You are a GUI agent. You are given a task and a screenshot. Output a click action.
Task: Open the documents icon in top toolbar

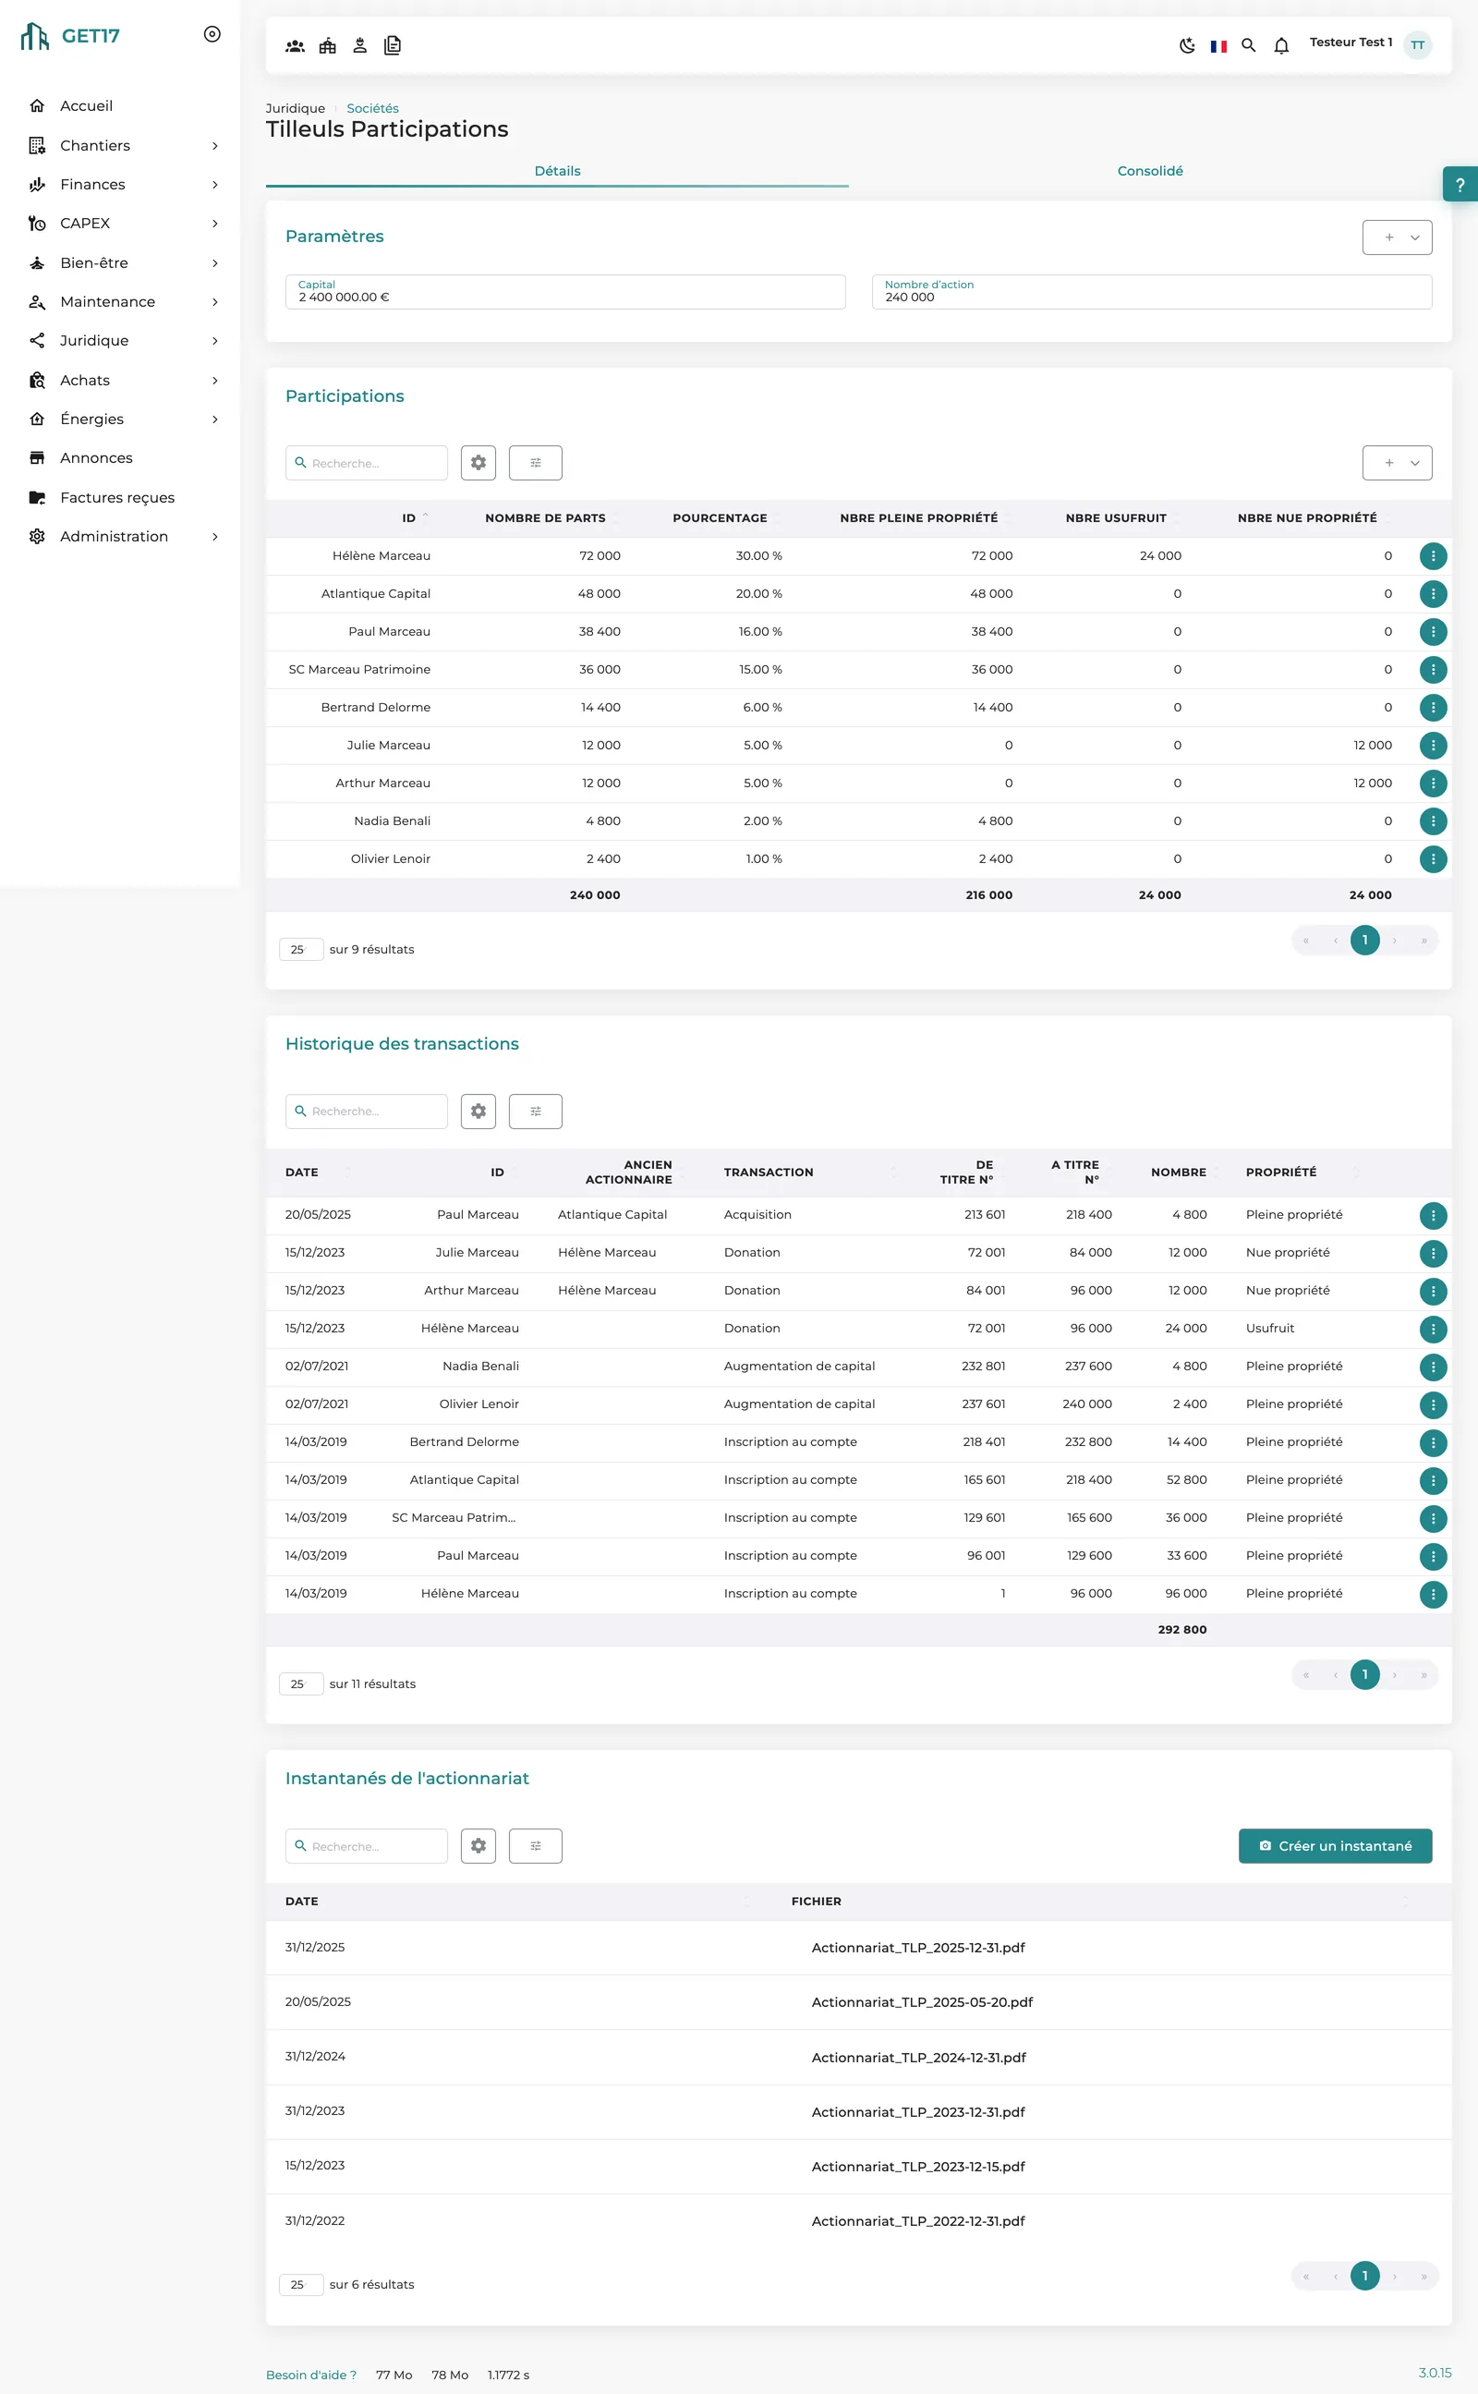(x=392, y=46)
